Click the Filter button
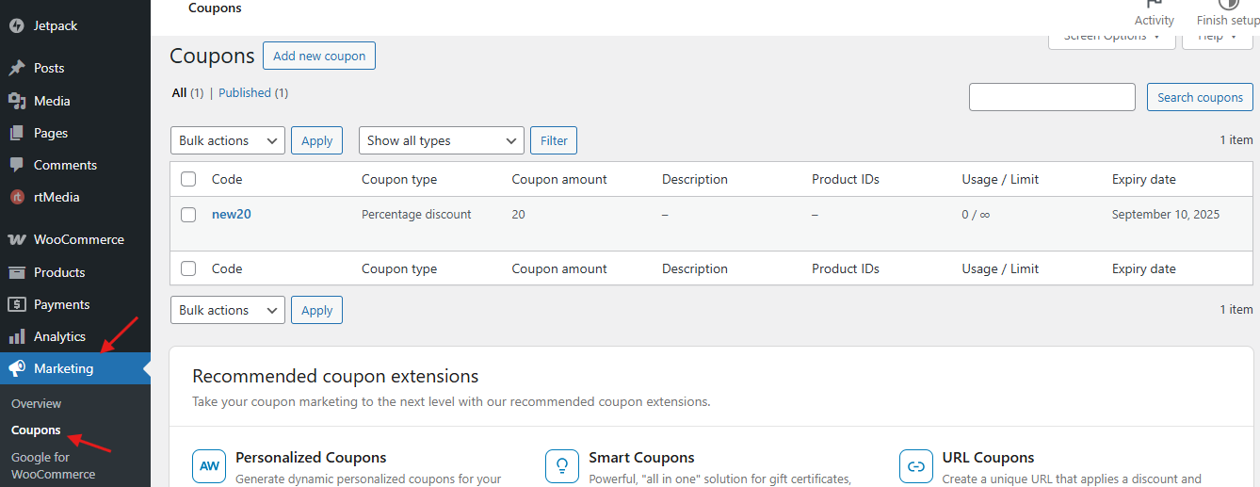The image size is (1260, 487). (x=554, y=140)
